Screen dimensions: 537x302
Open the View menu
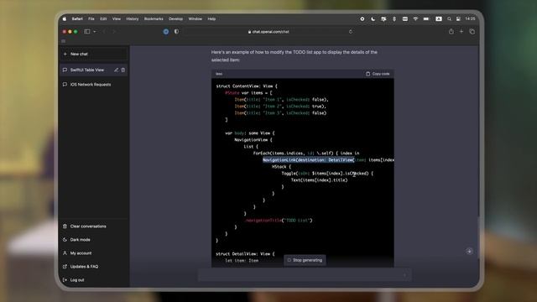pos(117,18)
